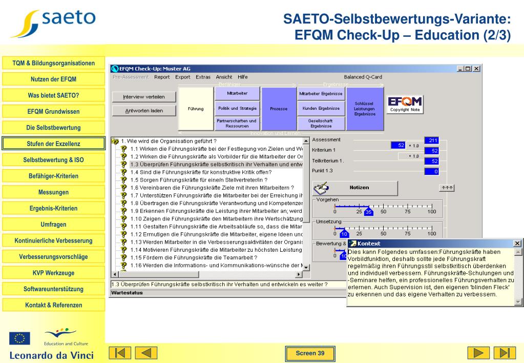524x363 pixels.
Task: Click the Antworten laden button
Action: pos(144,111)
